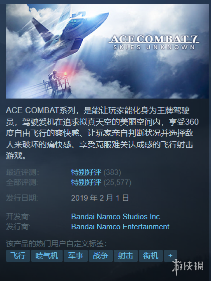This screenshot has width=211, height=281.
Task: Select the 战争 tag
Action: (x=101, y=256)
